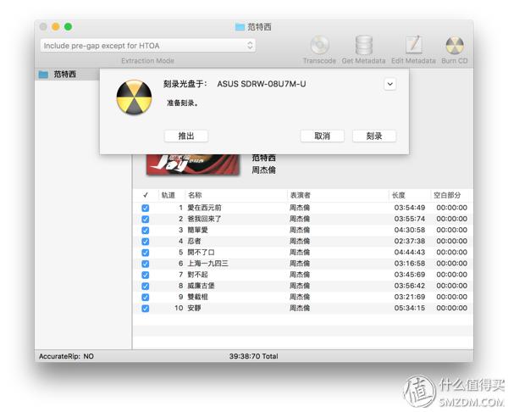Viewport: 508px width, 412px height.
Task: Toggle checkbox for track 8 威廉古堡
Action: pos(146,287)
